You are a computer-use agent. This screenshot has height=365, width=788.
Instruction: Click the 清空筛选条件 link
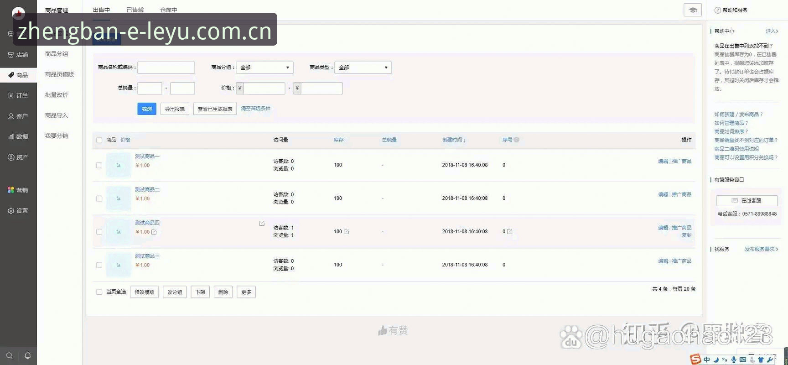pos(255,109)
